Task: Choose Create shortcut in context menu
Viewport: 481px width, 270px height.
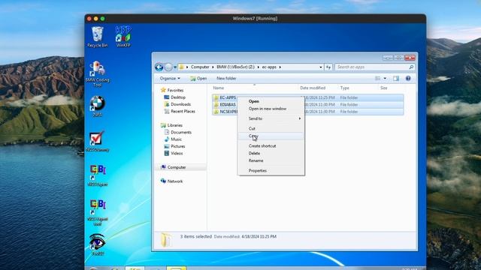Action: point(271,146)
